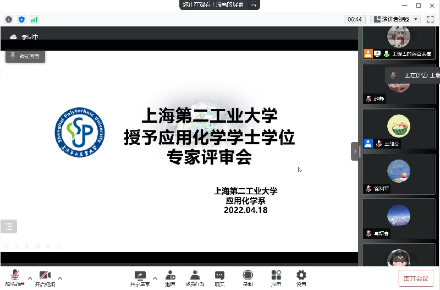The image size is (440, 290).
Task: Enter full screen mode icon
Action: click(x=430, y=19)
